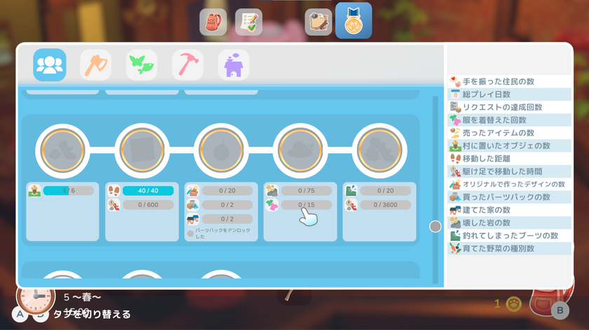Switch to the axe category tab

point(96,65)
